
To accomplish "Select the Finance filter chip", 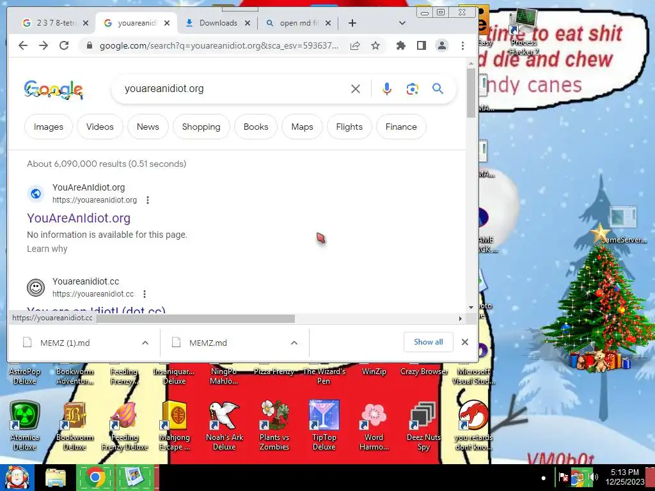I will [x=401, y=127].
